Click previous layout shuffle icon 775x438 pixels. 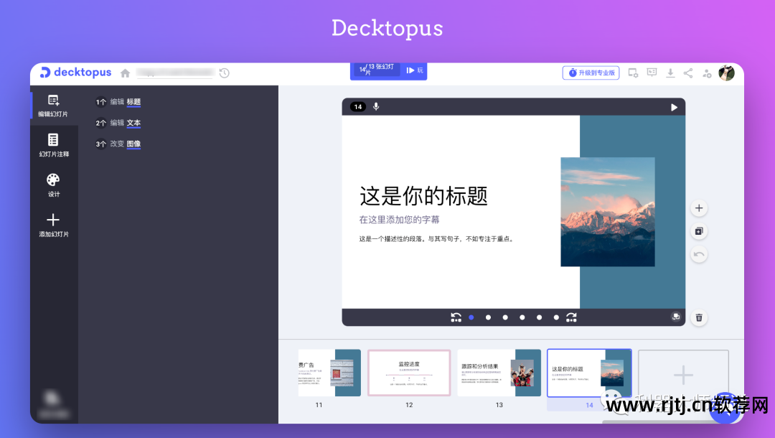[456, 317]
